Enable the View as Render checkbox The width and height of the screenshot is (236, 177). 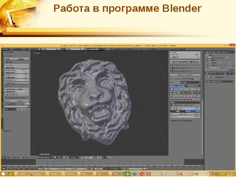(x=171, y=105)
